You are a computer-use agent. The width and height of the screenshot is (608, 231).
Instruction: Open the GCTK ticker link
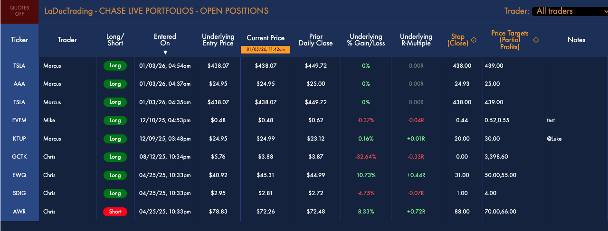[x=19, y=157]
